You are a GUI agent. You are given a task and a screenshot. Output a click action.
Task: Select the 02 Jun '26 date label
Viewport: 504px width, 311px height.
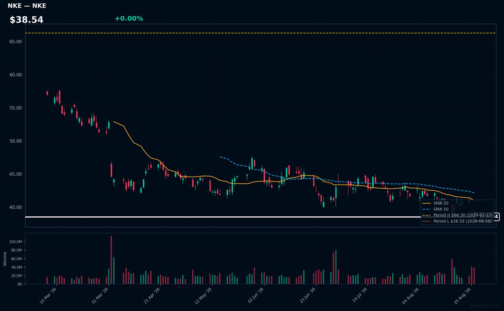pyautogui.click(x=256, y=296)
